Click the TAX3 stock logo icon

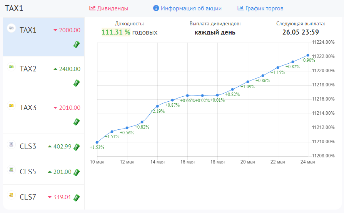12,106
